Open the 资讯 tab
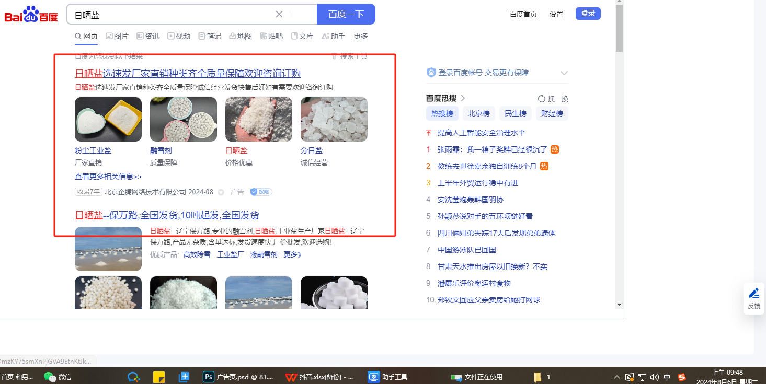766x384 pixels. (148, 36)
